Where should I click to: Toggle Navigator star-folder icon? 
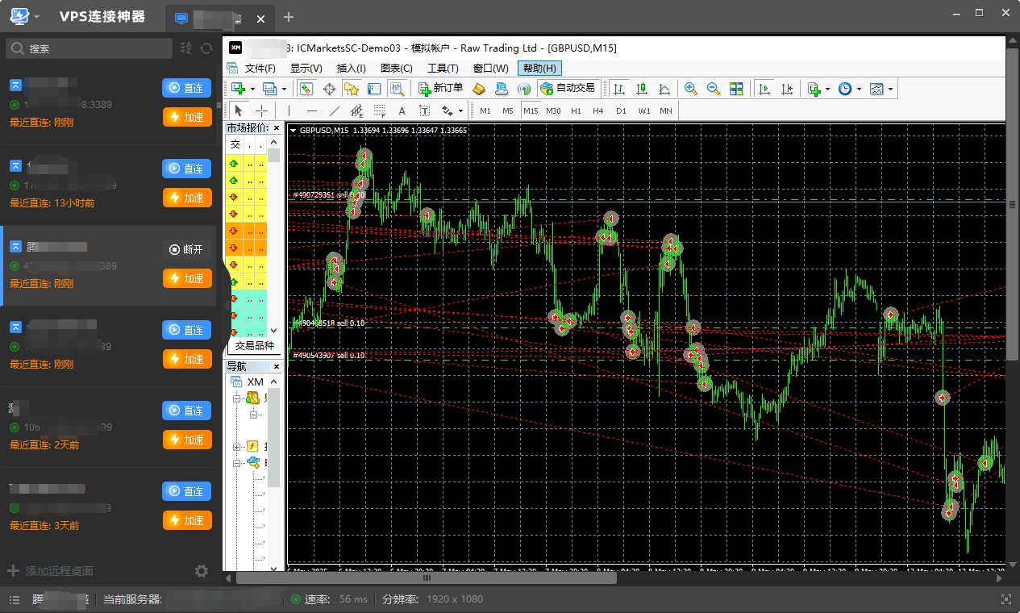click(x=351, y=89)
